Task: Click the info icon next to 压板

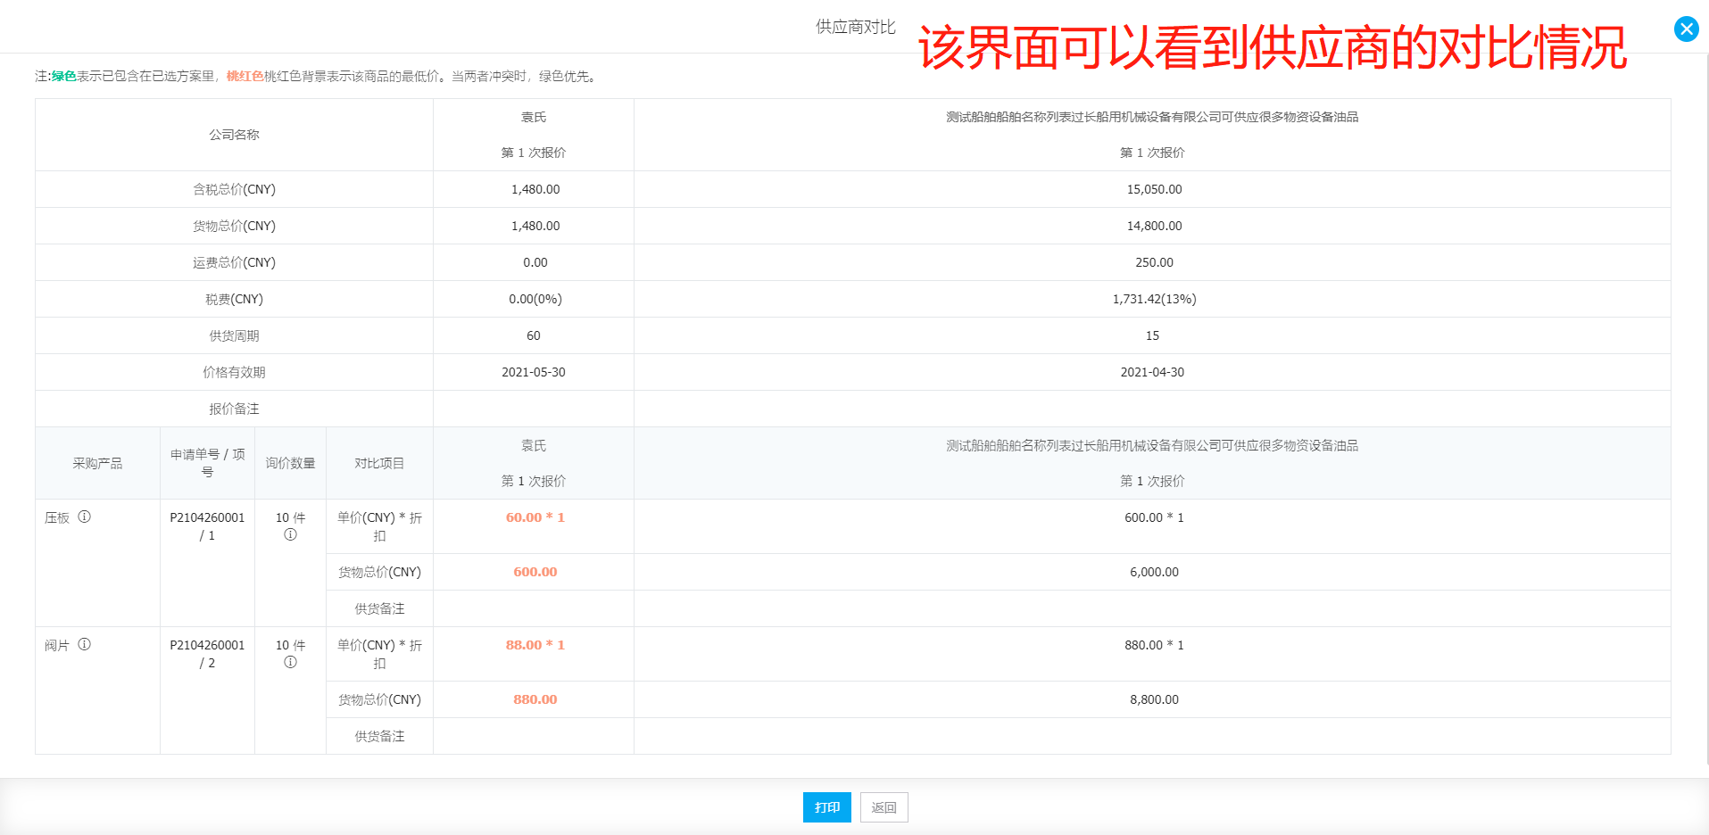Action: (x=84, y=517)
